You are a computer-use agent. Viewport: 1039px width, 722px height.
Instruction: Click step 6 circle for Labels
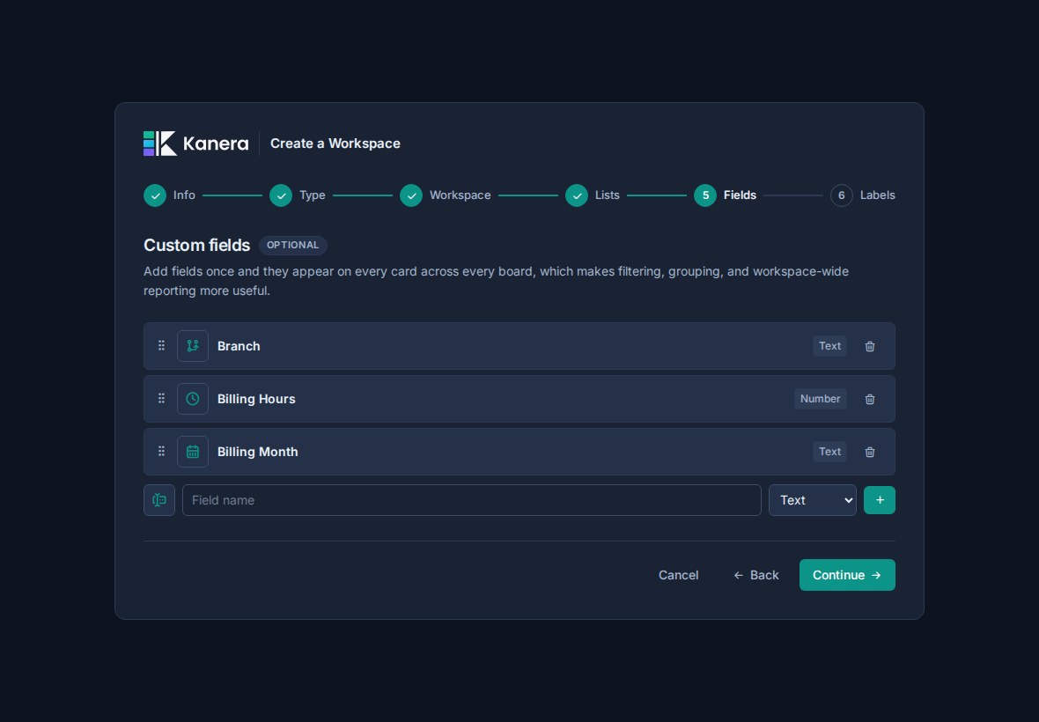click(842, 195)
